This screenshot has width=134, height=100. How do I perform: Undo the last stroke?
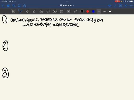click(109, 6)
